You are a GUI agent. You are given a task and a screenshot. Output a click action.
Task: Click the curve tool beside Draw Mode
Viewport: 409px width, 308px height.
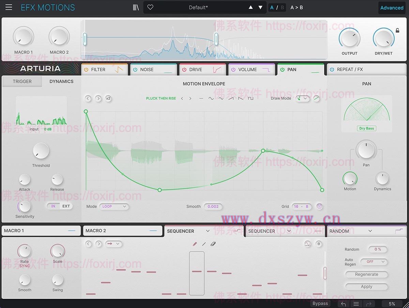tap(317, 99)
